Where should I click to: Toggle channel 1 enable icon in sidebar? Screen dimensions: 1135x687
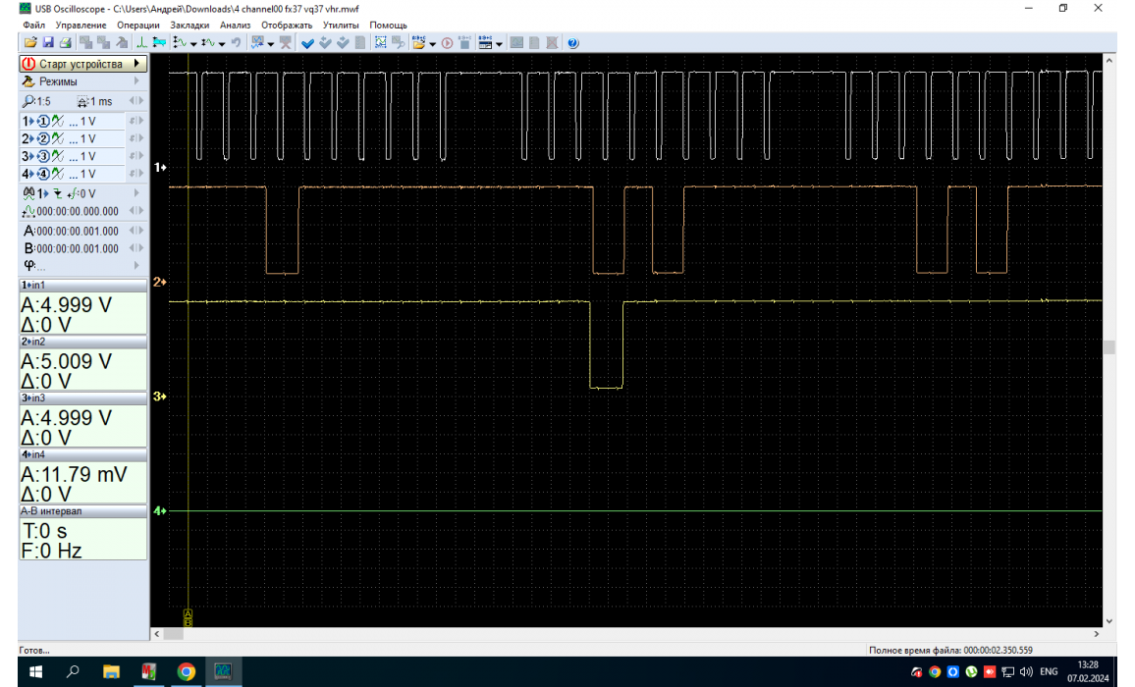click(43, 121)
